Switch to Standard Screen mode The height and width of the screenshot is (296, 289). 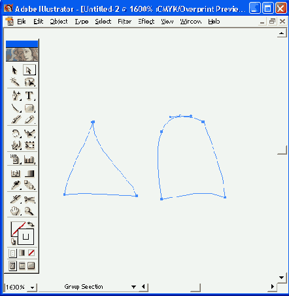tap(12, 266)
